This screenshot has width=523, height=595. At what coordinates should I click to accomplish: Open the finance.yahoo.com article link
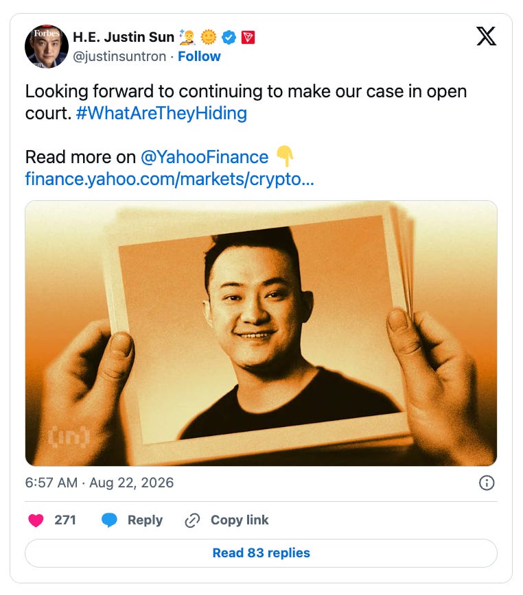[x=170, y=179]
